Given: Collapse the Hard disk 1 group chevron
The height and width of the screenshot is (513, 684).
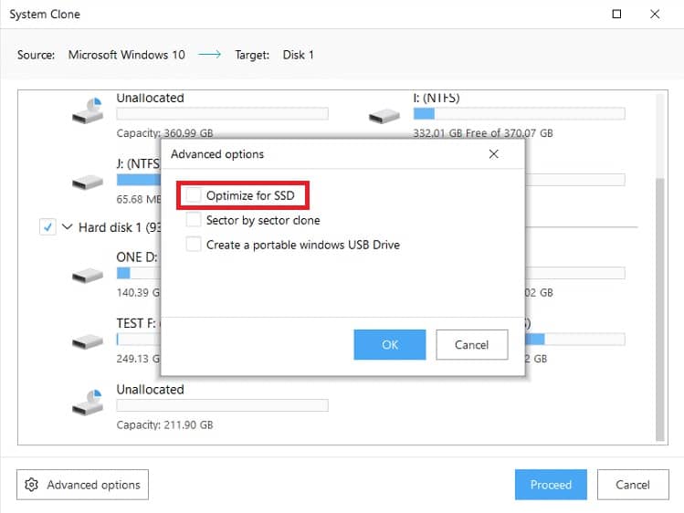Looking at the screenshot, I should coord(67,226).
